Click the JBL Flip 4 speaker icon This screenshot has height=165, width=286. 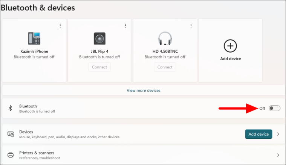coord(99,38)
